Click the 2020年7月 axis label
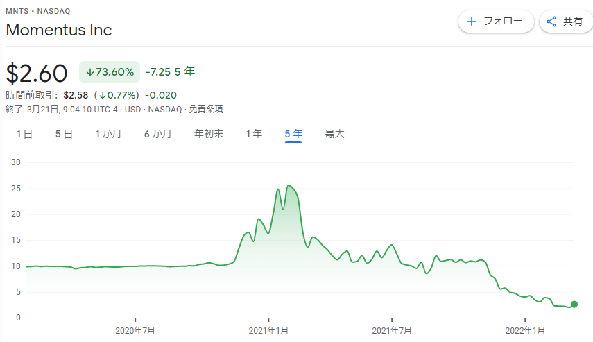The height and width of the screenshot is (342, 593). pyautogui.click(x=135, y=331)
